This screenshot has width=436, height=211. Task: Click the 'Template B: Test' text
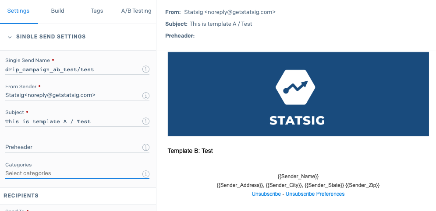[190, 151]
